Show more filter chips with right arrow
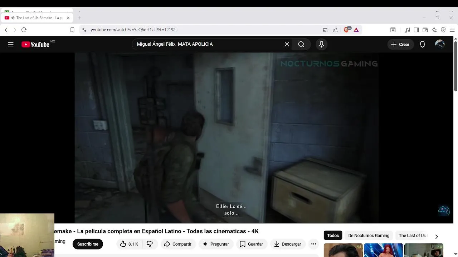Screen dimensions: 458x257 (x=437, y=236)
